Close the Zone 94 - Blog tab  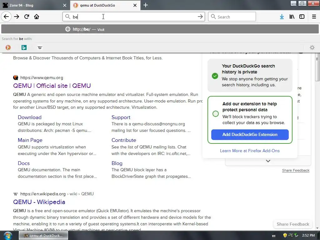[65, 5]
